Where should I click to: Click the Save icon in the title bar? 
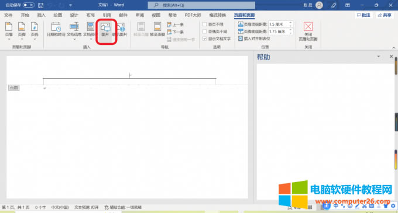click(40, 5)
